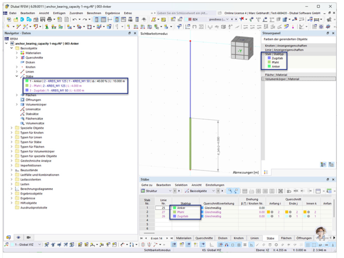Screen dimensions: 344x258
Task: Click Knoten | Anzeigeeigenschaften in Steuerpanel
Action: (x=286, y=45)
